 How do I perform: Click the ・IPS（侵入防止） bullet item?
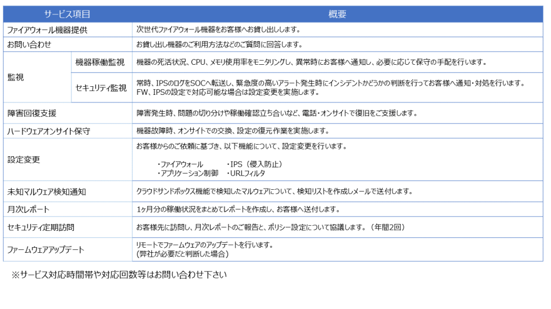coord(255,164)
